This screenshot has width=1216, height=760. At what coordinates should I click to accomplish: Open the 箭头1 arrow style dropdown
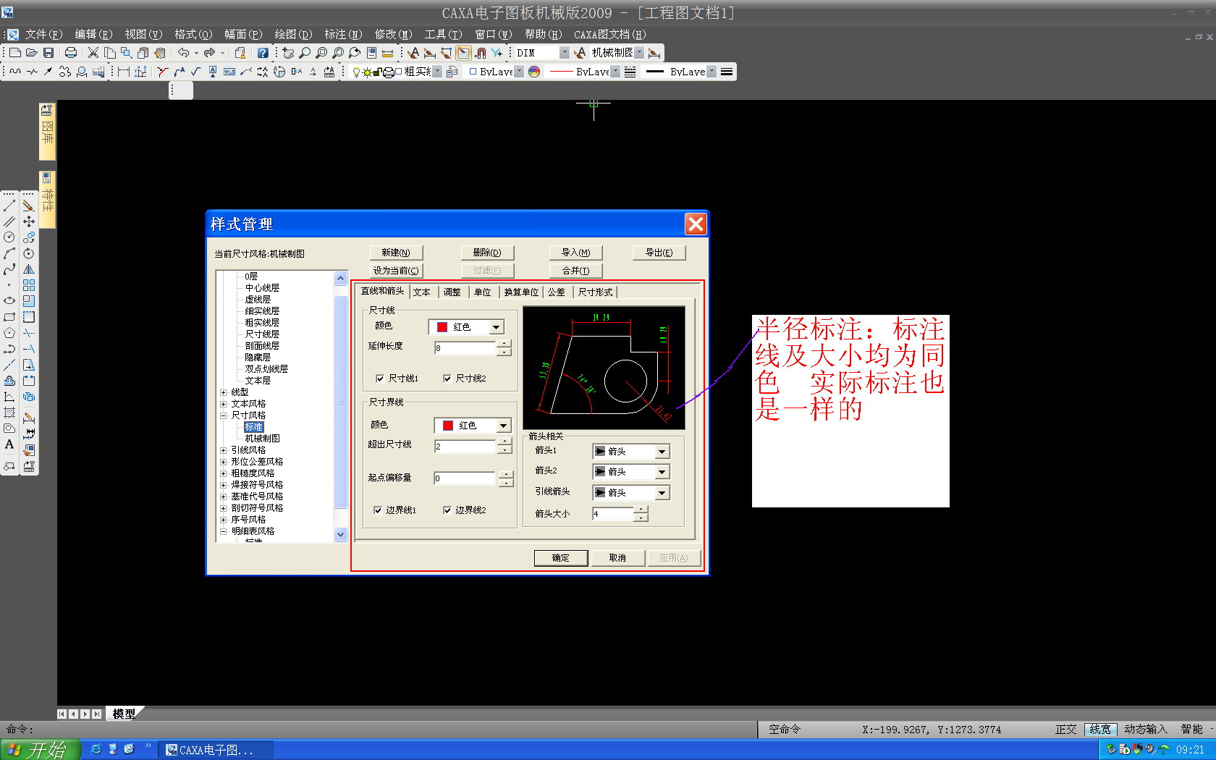pyautogui.click(x=662, y=452)
